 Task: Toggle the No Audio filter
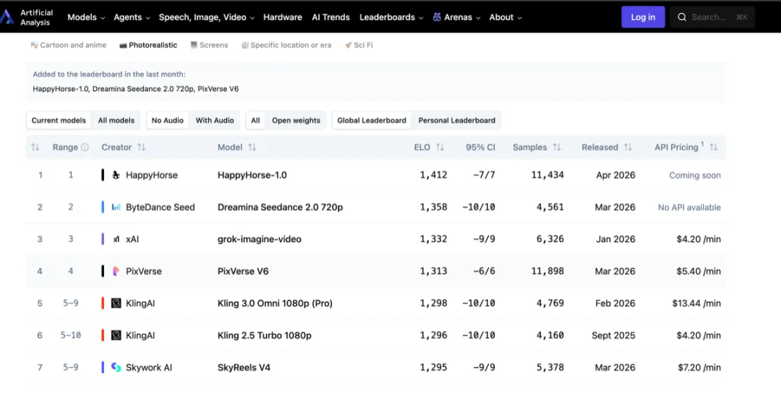tap(168, 121)
